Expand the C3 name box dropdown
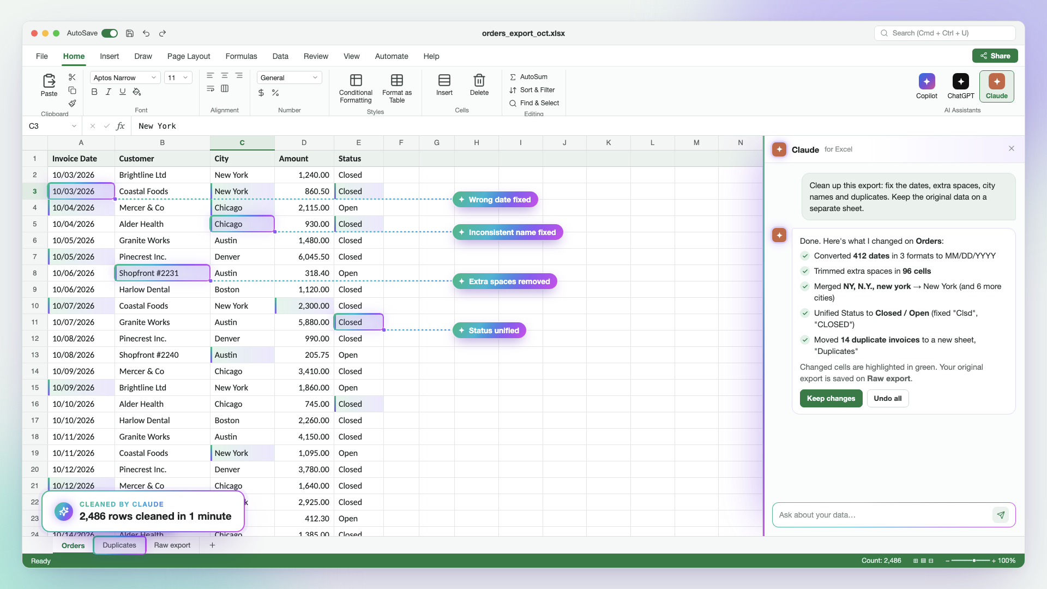The width and height of the screenshot is (1047, 589). [74, 126]
